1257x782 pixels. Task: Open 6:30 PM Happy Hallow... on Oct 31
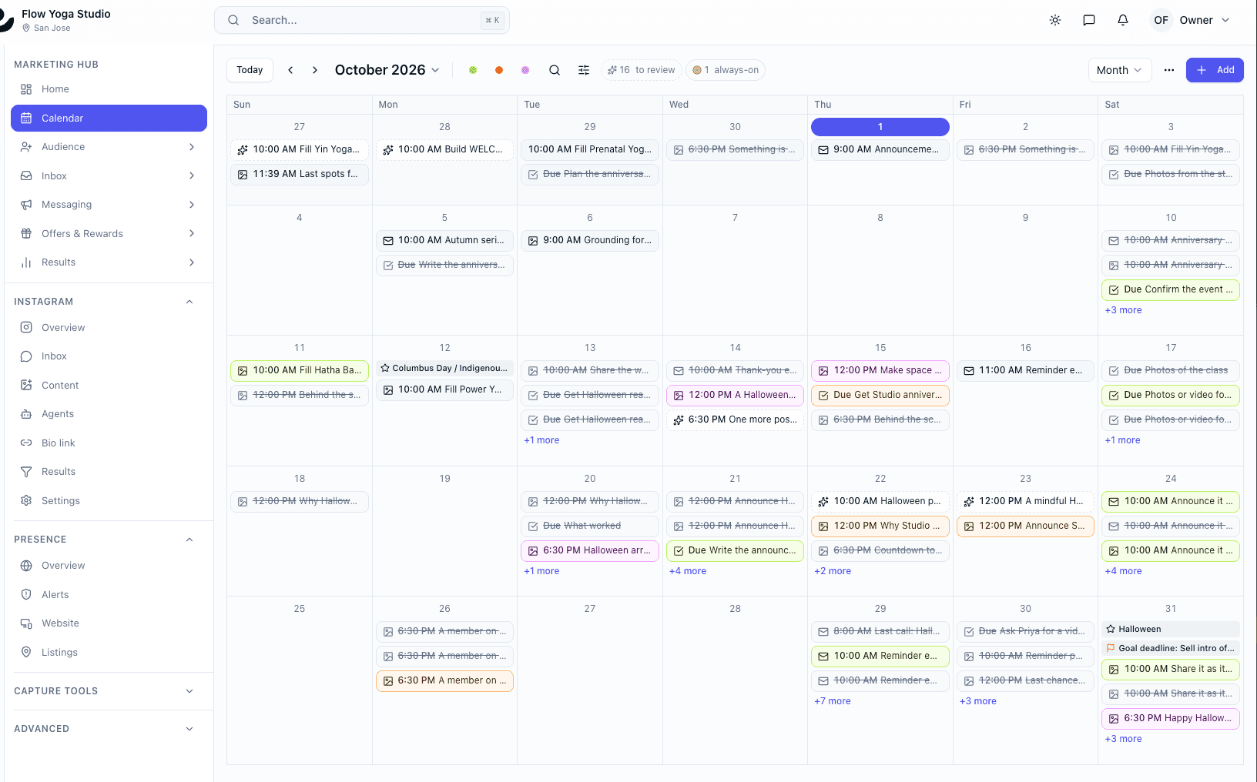[x=1171, y=718]
